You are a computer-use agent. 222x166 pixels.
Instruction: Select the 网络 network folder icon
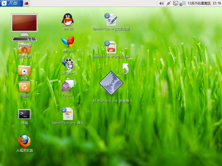coord(24,71)
